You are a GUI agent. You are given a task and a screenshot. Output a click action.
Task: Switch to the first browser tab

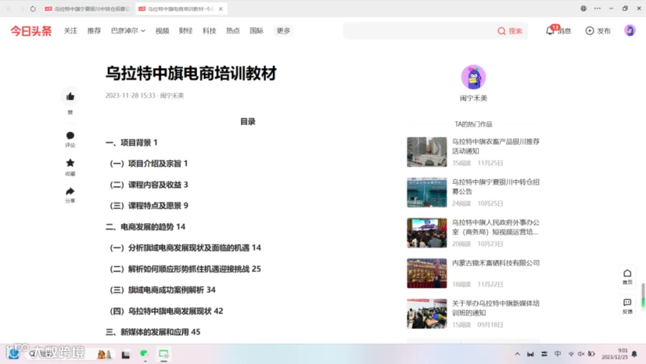point(88,9)
